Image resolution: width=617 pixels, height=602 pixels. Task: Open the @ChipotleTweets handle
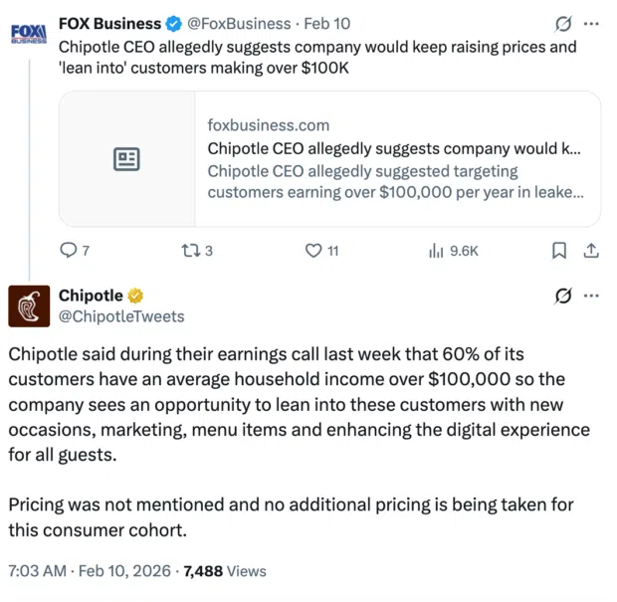point(121,316)
